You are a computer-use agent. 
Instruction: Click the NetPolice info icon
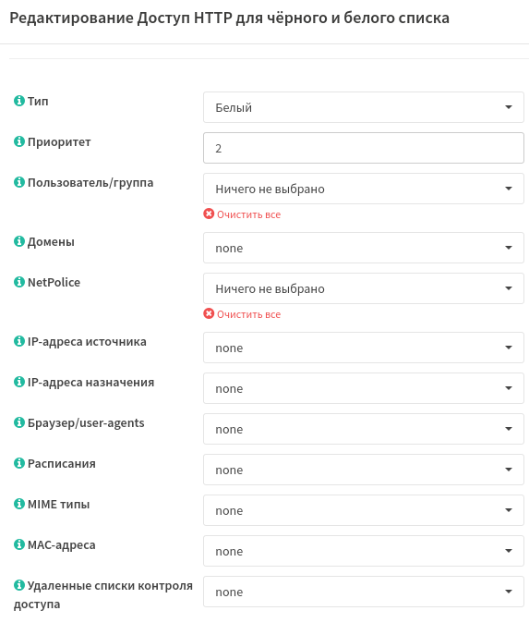point(19,282)
